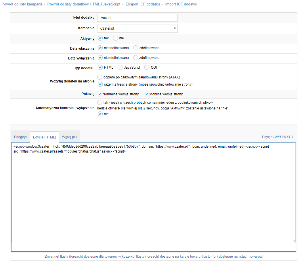Open Eksport ICF dodatku link
The width and height of the screenshot is (304, 264).
click(142, 4)
